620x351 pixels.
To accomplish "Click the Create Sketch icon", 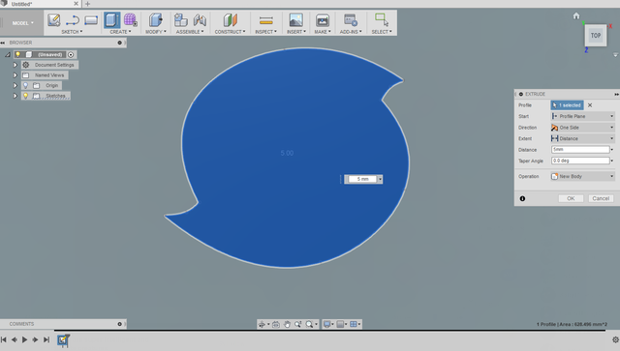I will [x=54, y=19].
